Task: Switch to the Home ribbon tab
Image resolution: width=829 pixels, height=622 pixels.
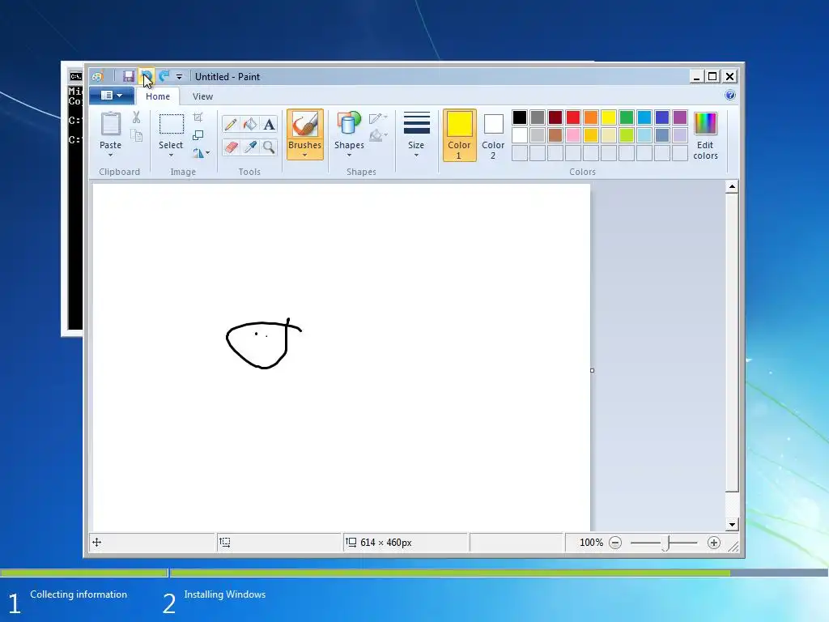Action: coord(158,96)
